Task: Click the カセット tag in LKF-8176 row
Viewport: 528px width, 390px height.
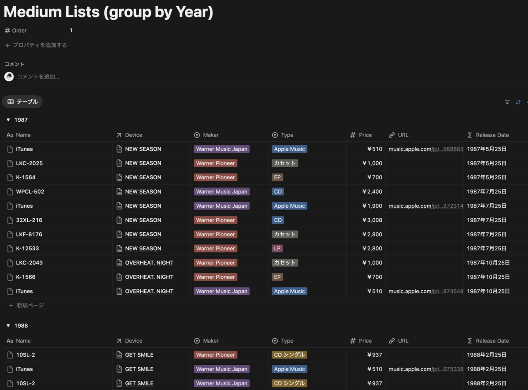Action: [x=285, y=235]
